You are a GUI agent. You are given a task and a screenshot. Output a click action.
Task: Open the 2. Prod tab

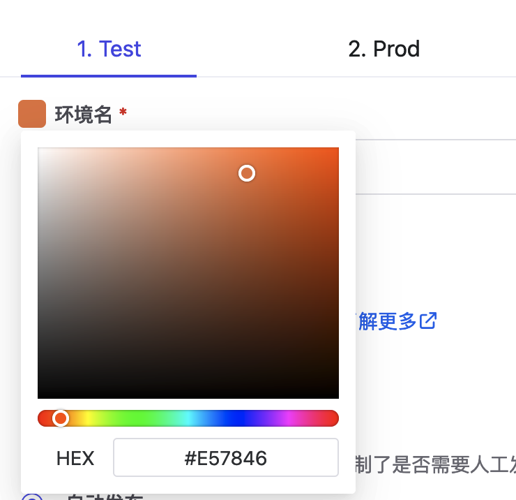click(x=384, y=49)
